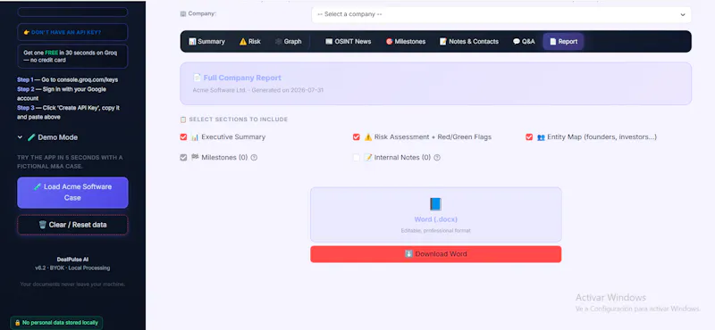Open the Graph tab
The width and height of the screenshot is (715, 330).
point(288,41)
